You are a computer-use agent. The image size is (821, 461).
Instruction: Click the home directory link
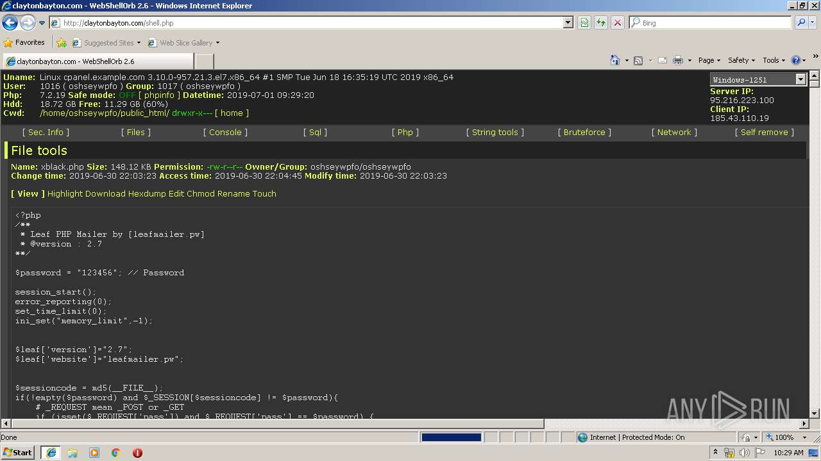[x=232, y=113]
